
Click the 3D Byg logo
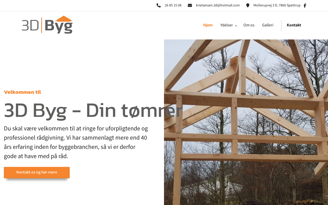point(47,25)
